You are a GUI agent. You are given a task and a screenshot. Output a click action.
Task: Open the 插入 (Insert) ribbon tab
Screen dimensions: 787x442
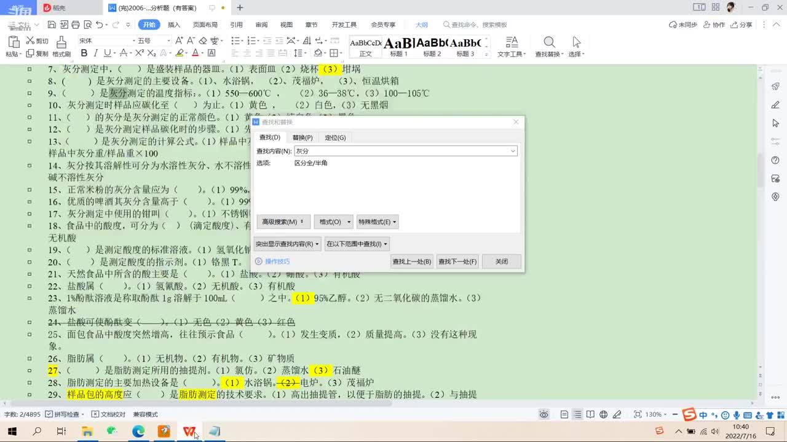(174, 25)
